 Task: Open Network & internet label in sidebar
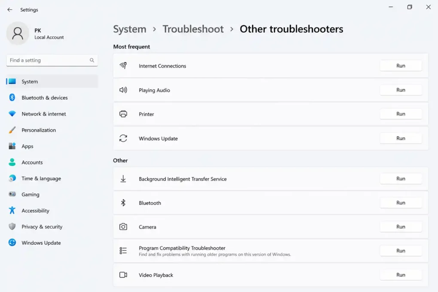44,114
